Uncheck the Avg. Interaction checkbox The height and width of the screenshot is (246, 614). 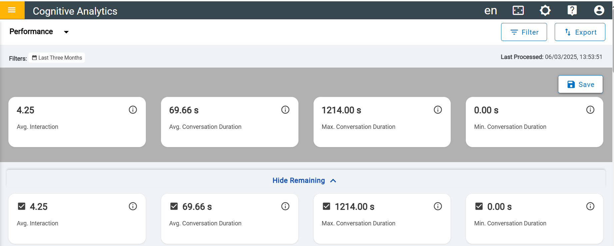(22, 206)
